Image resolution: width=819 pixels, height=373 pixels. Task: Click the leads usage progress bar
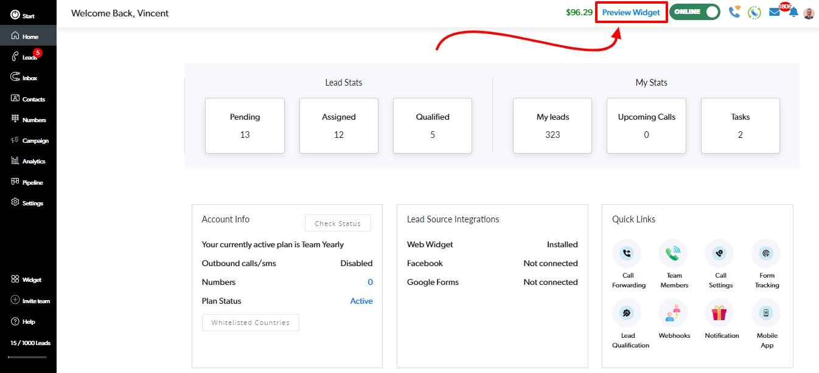(27, 357)
